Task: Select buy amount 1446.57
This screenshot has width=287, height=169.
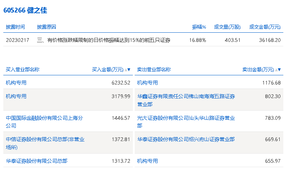Action: coord(121,118)
